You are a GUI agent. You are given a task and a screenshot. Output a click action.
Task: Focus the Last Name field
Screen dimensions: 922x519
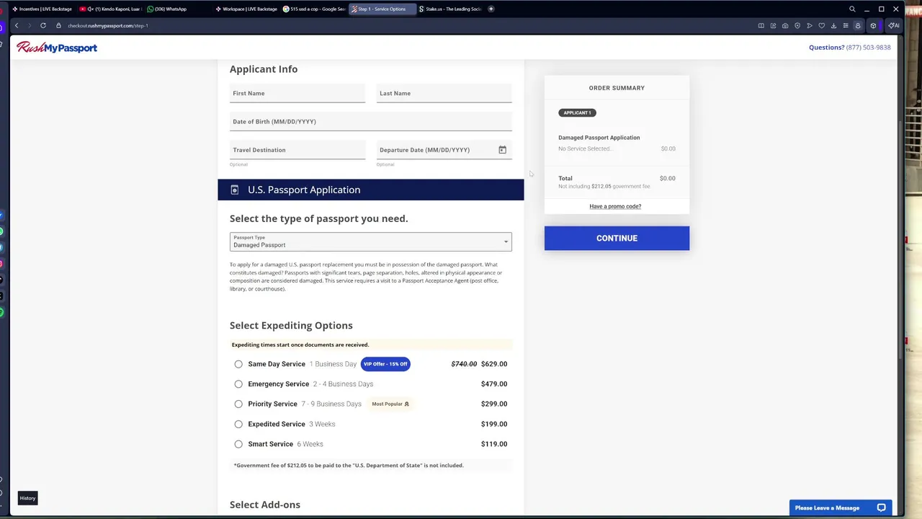pos(444,94)
